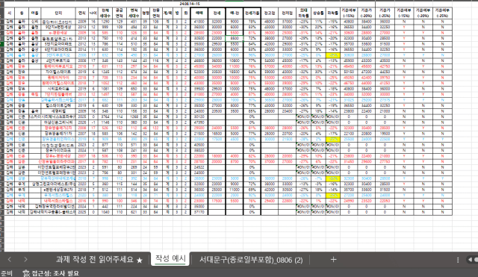
Task: Select the cell with value 24522
Action: coord(199,167)
